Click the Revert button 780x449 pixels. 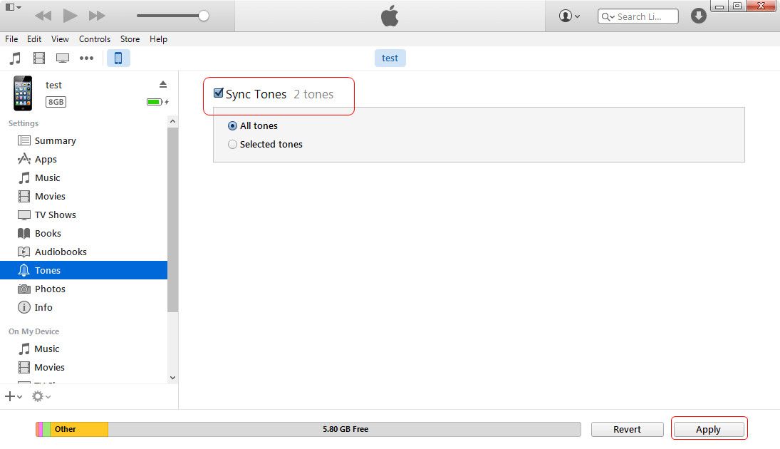point(628,429)
